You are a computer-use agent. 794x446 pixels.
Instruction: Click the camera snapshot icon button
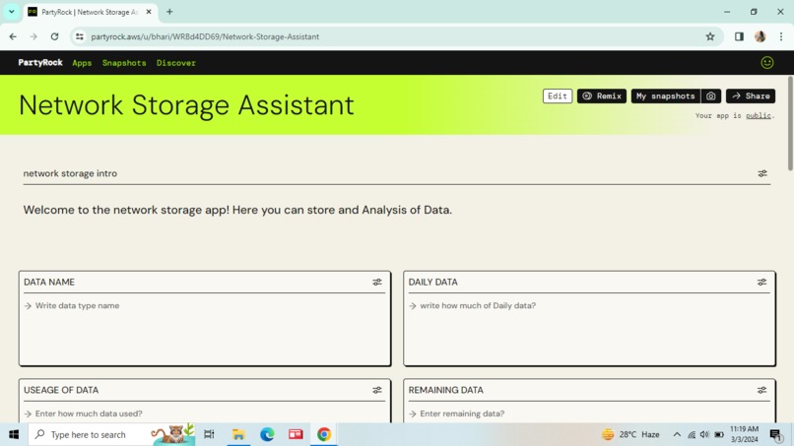[711, 96]
